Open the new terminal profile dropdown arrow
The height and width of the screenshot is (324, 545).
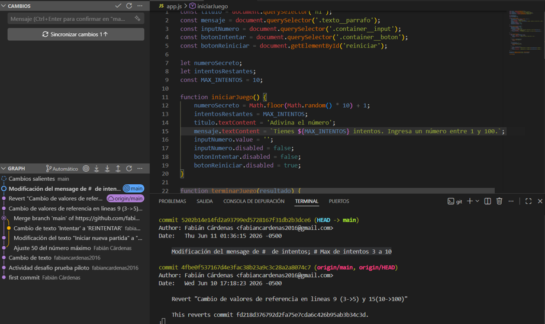[477, 201]
